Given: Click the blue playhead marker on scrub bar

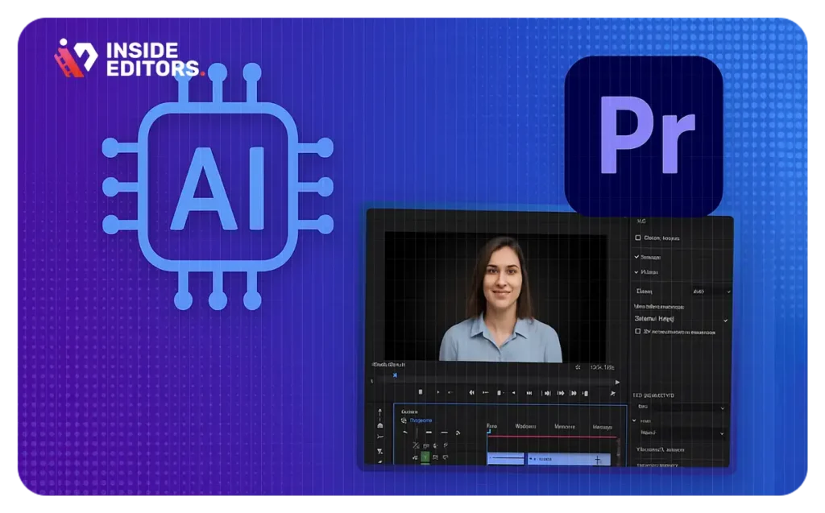Looking at the screenshot, I should click(395, 375).
